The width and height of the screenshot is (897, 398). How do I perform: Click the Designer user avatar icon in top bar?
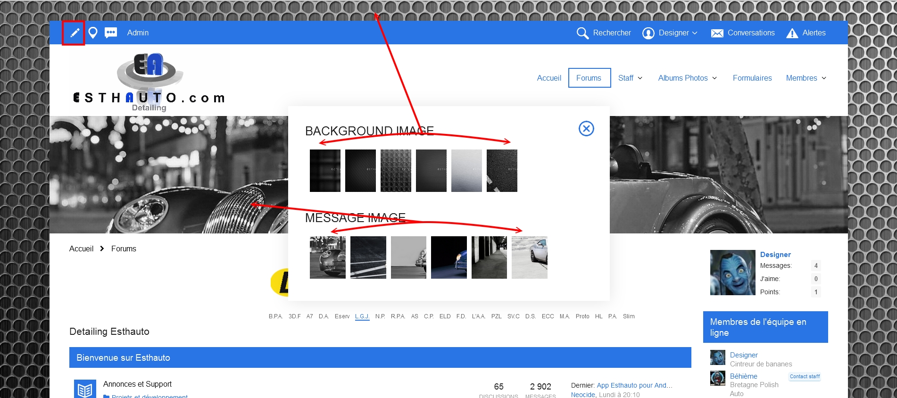(x=648, y=33)
